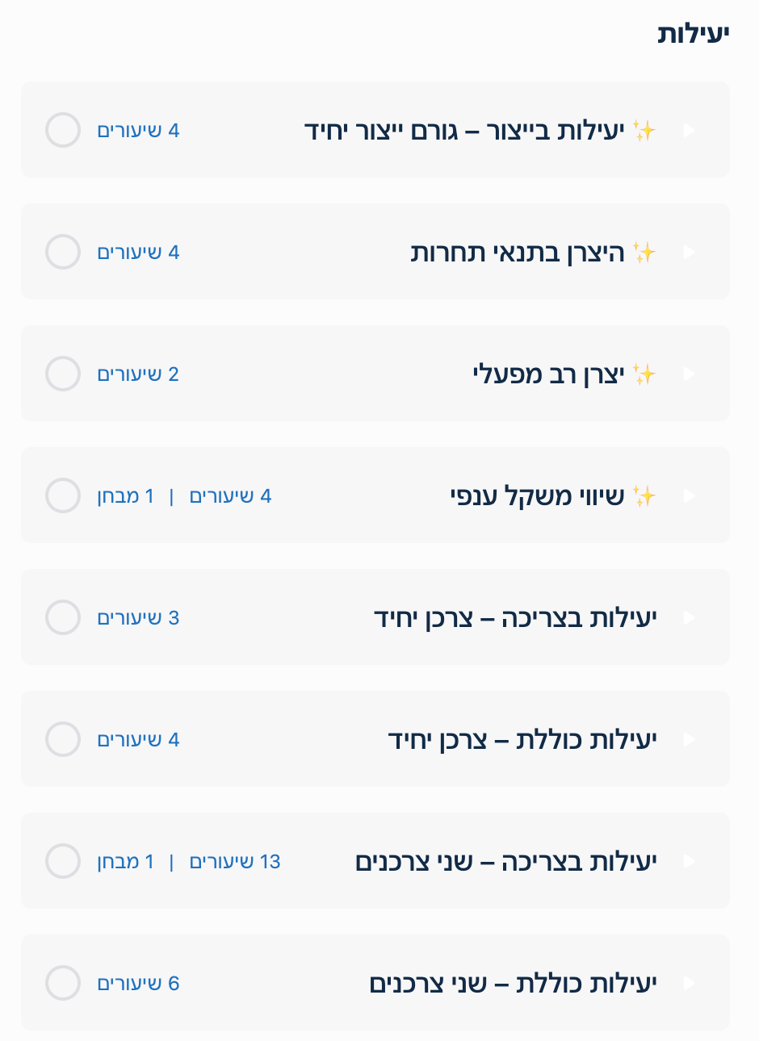Toggle completion circle for יצרן רב מפעלי
The width and height of the screenshot is (759, 1041).
pyautogui.click(x=63, y=374)
